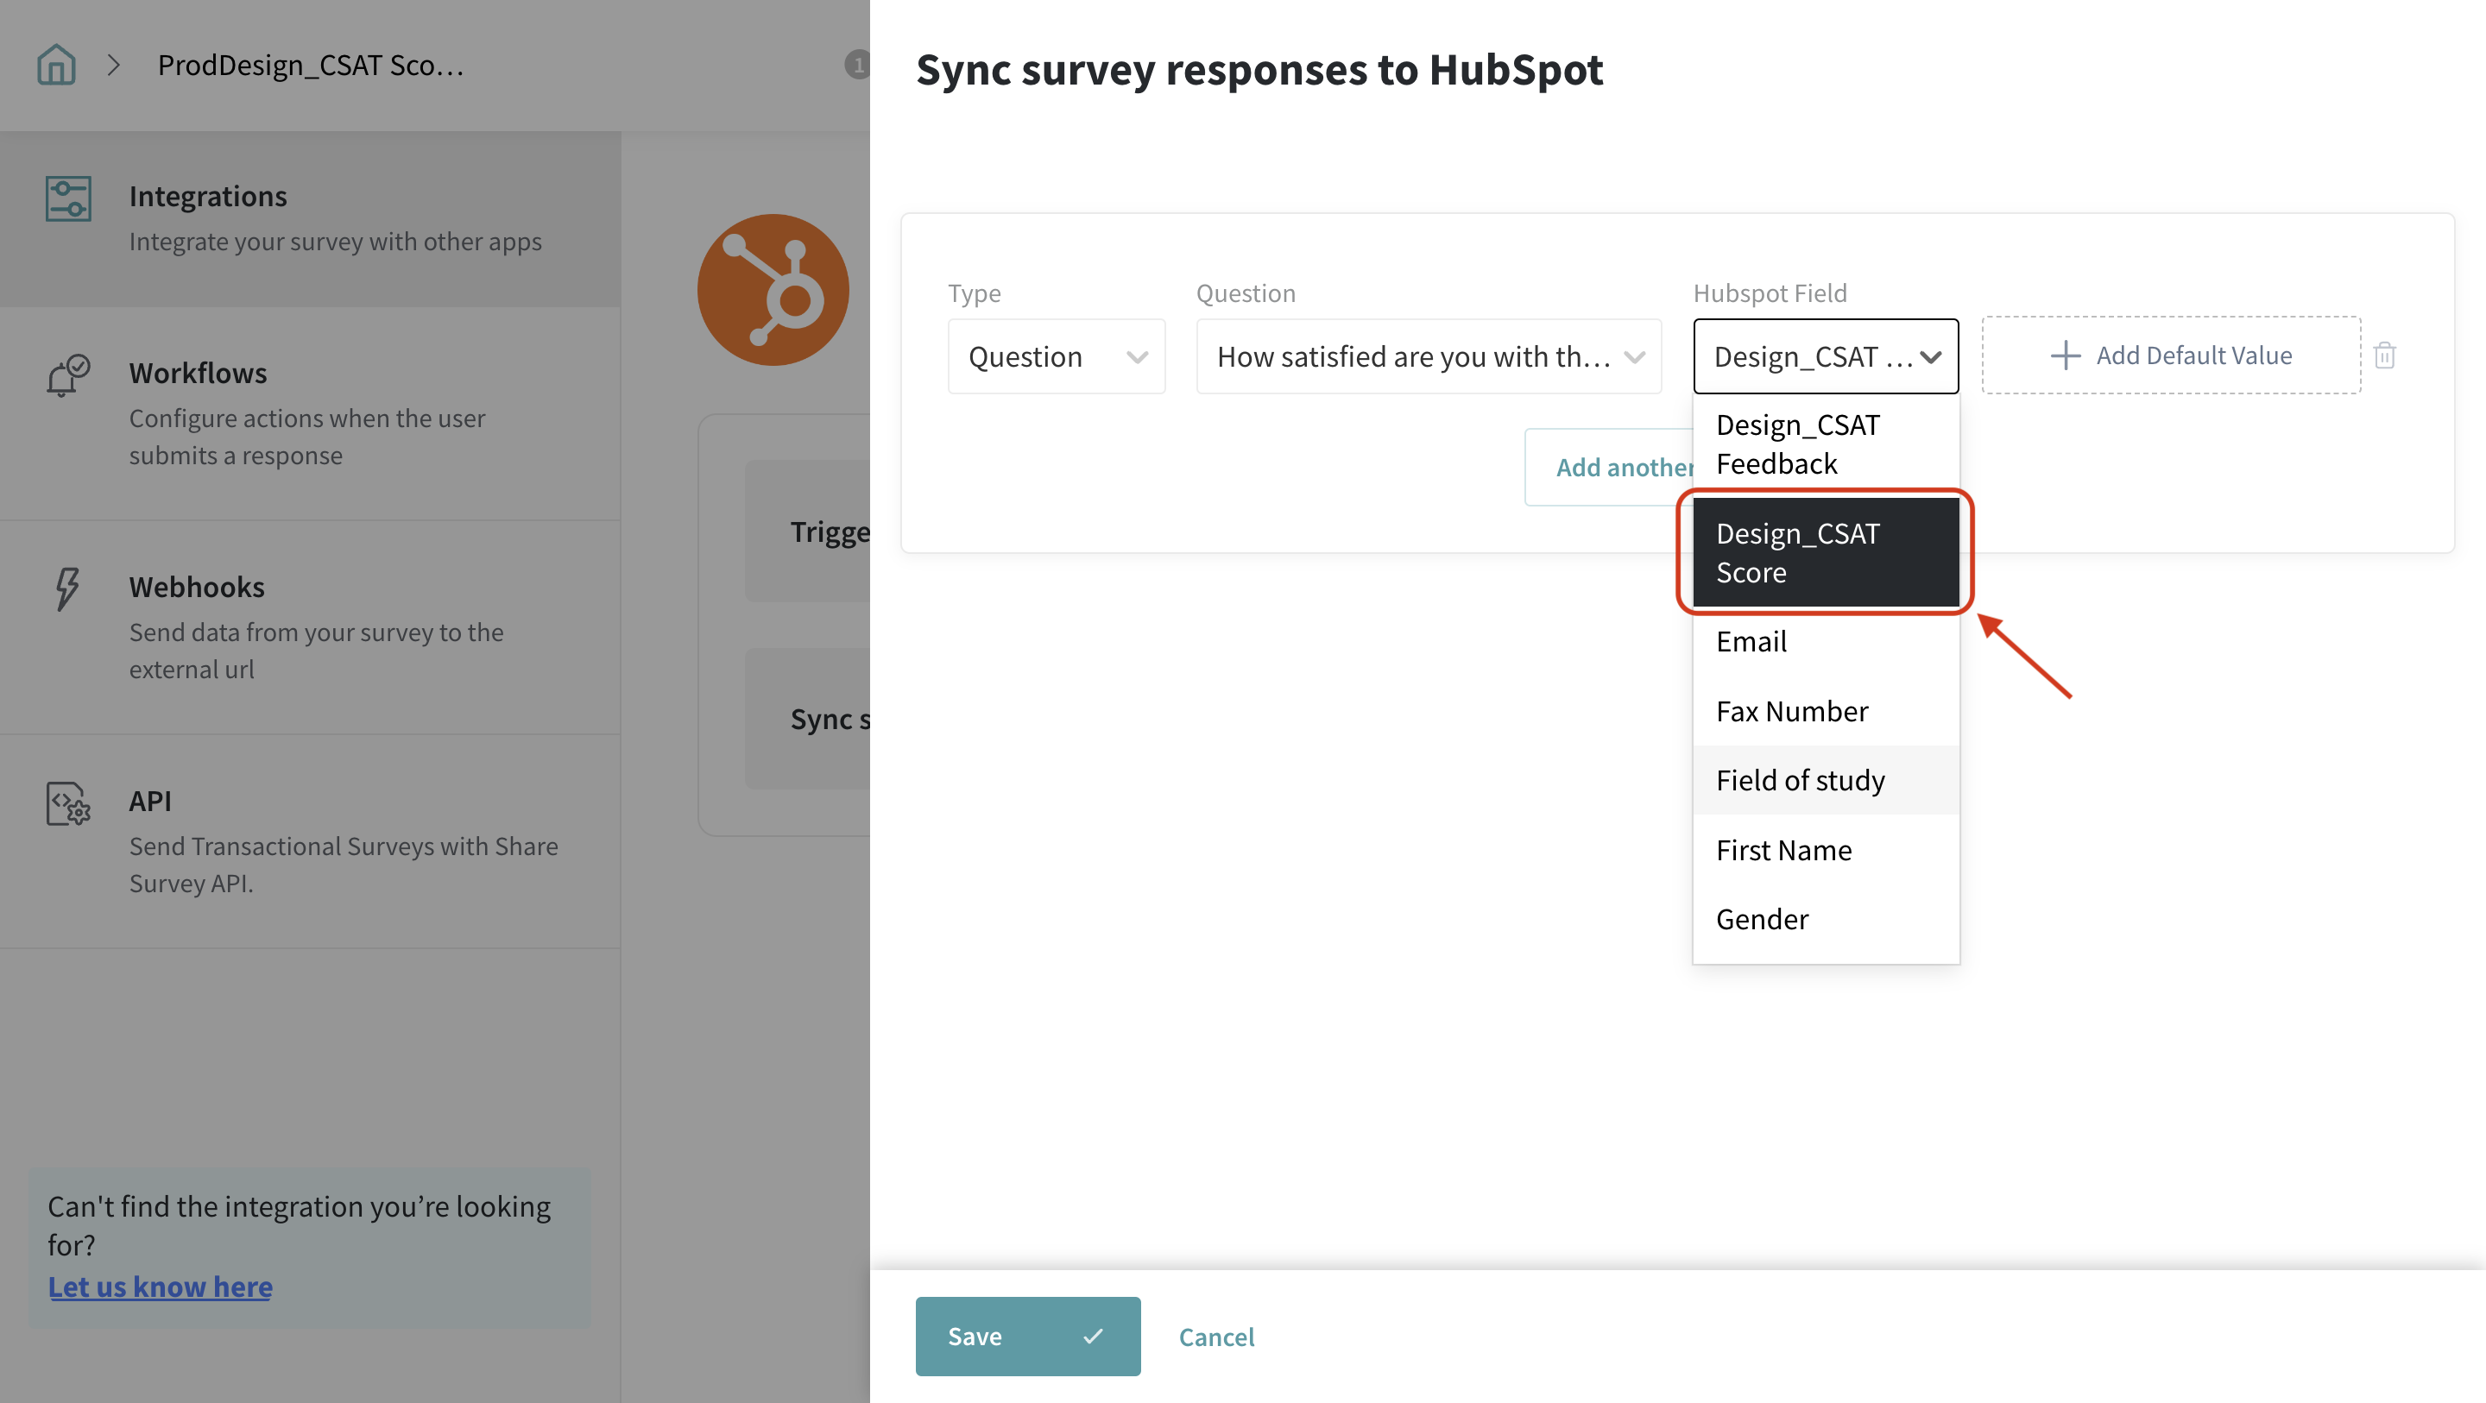Viewport: 2486px width, 1403px height.
Task: Click the Sync card behind panel
Action: click(808, 719)
